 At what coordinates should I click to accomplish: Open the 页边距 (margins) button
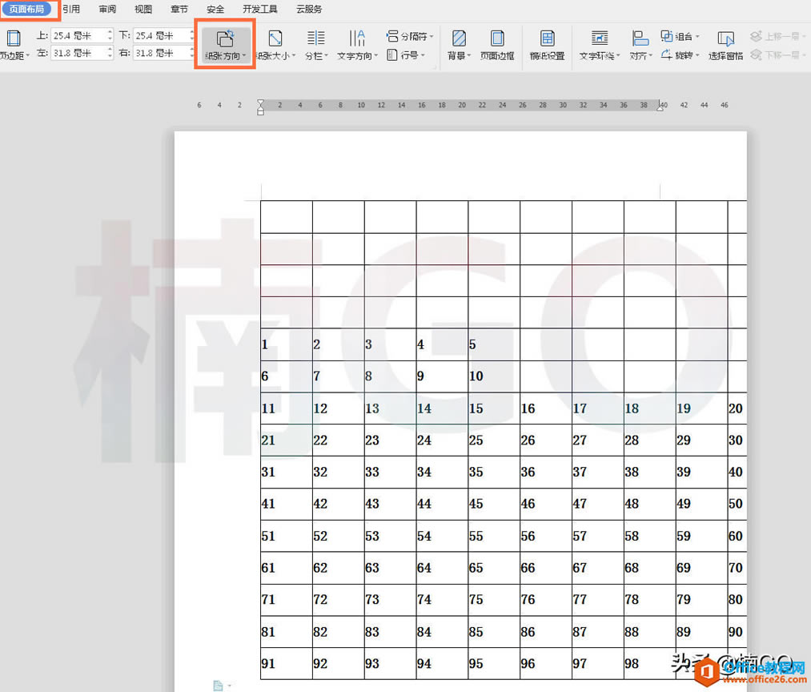pos(14,45)
